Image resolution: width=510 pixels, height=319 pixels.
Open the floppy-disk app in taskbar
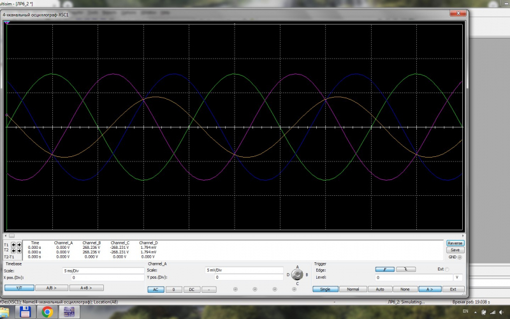click(x=25, y=312)
